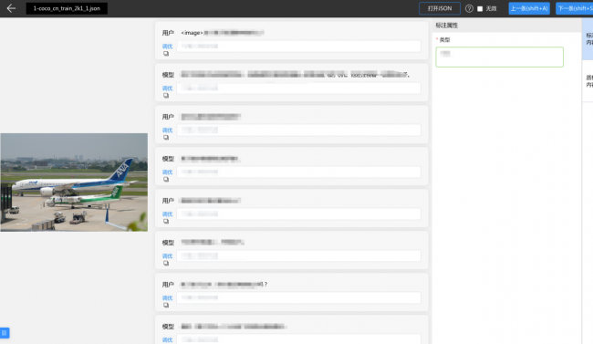Screen dimensions: 593x344
Task: Click 调优 in the 用户 <image> card
Action: point(167,47)
